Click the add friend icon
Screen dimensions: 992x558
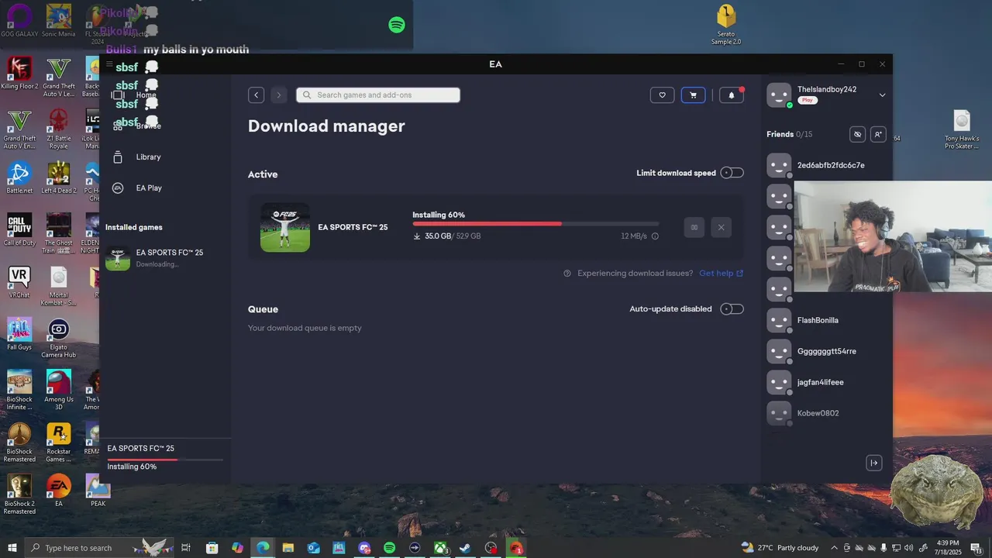(878, 134)
